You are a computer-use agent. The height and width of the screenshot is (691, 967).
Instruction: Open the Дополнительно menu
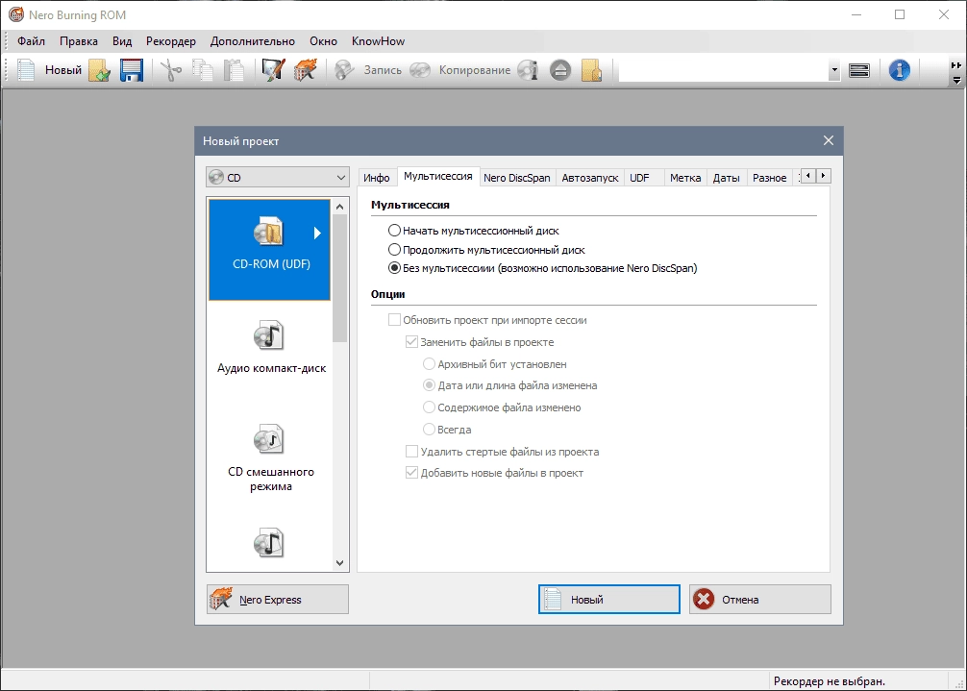[x=252, y=41]
